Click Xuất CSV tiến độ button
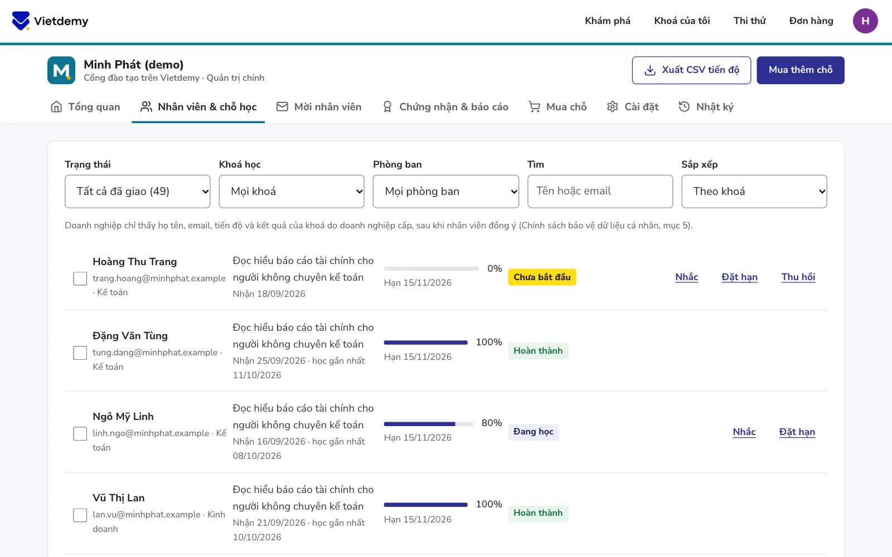The height and width of the screenshot is (557, 892). [691, 70]
